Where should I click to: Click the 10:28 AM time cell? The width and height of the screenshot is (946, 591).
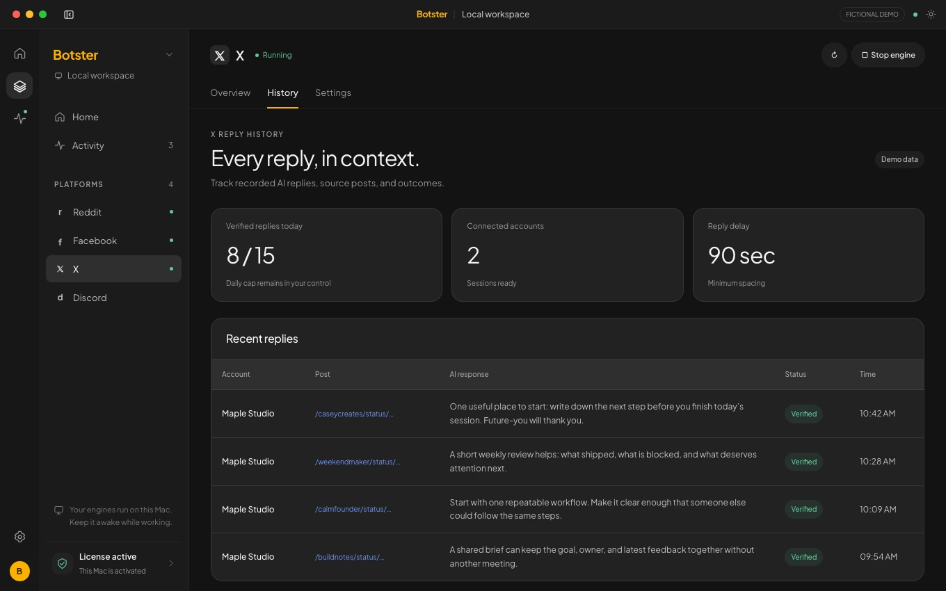(x=877, y=462)
